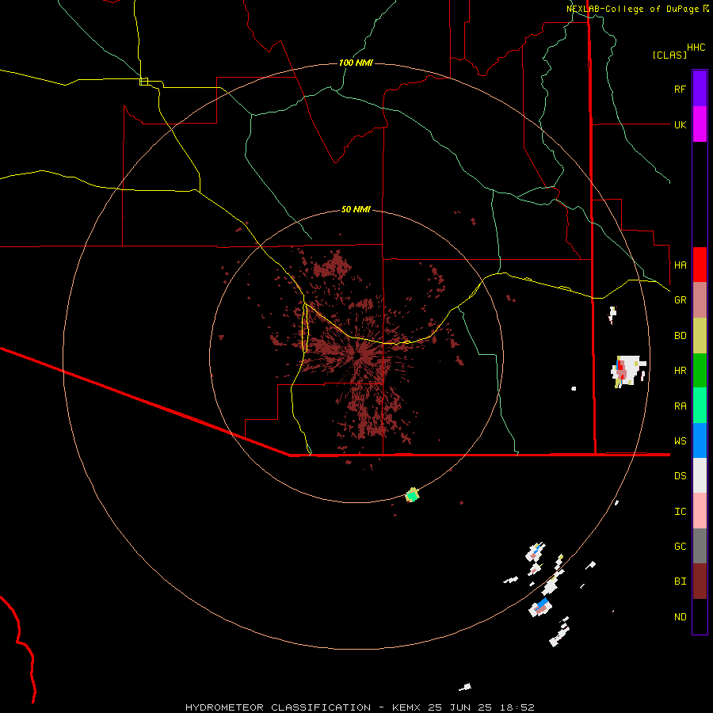
Task: Click the GR legend label
Action: (x=680, y=300)
